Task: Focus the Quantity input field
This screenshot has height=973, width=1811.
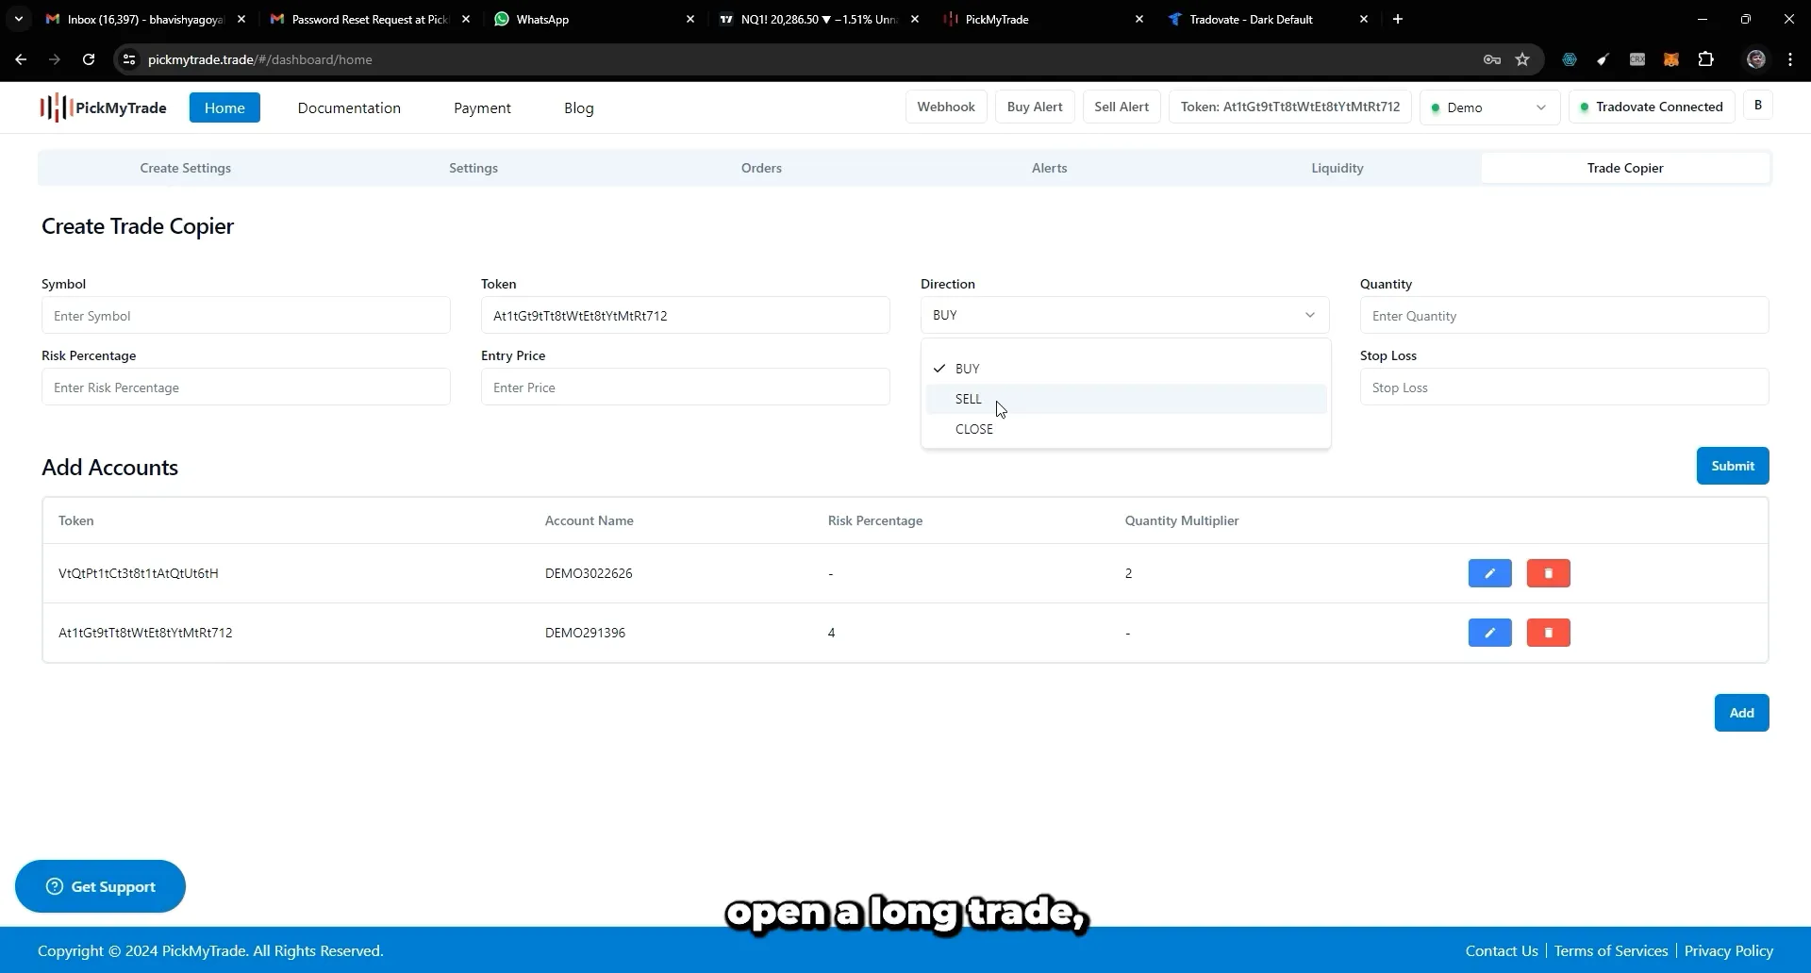Action: 1564,315
